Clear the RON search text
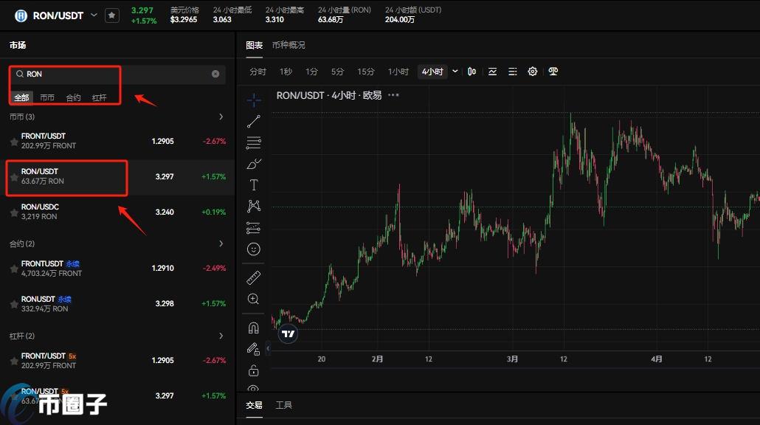760x425 pixels. [215, 74]
